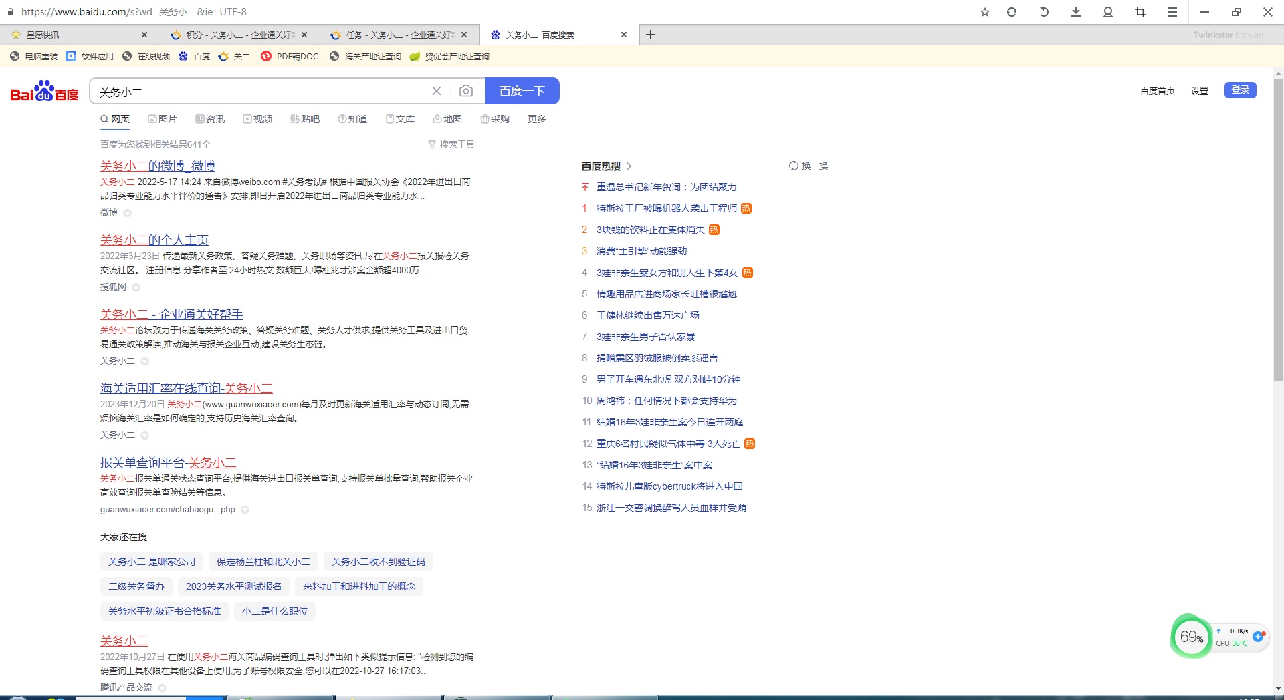The image size is (1284, 700).
Task: Click the 69% memory accelerator ball
Action: point(1191,637)
